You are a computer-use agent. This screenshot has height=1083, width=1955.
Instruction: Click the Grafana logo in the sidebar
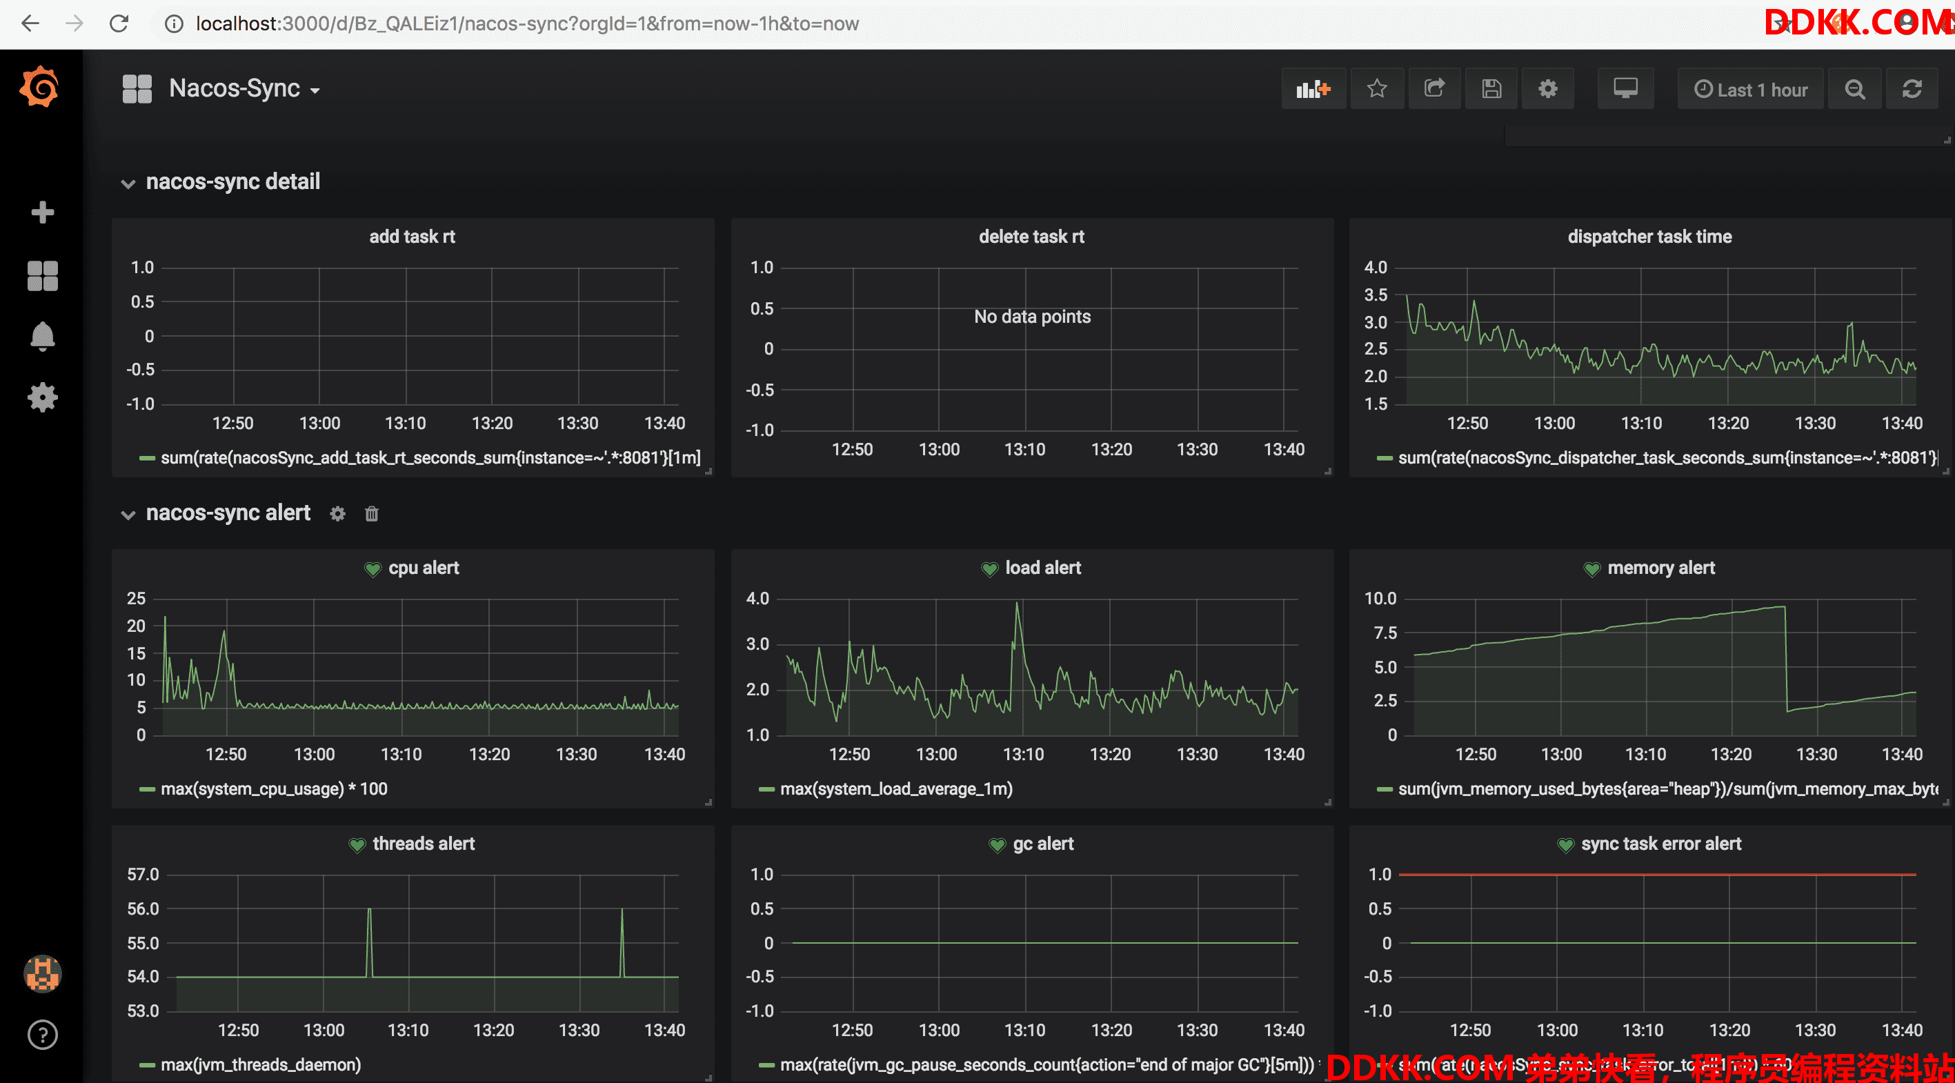(x=39, y=86)
